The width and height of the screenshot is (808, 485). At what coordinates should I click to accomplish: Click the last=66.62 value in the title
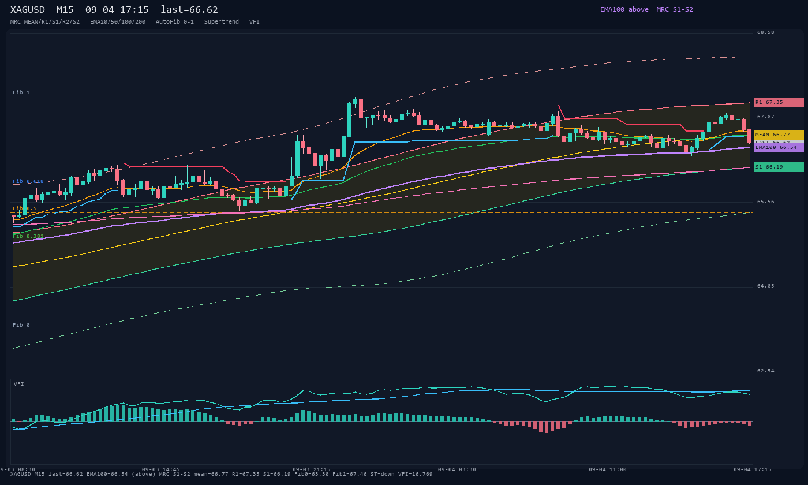click(x=189, y=10)
